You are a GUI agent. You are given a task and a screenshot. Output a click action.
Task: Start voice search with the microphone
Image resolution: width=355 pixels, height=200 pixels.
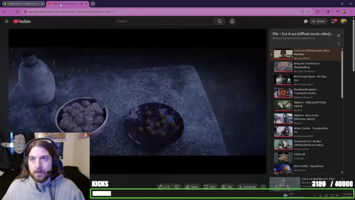pyautogui.click(x=232, y=21)
